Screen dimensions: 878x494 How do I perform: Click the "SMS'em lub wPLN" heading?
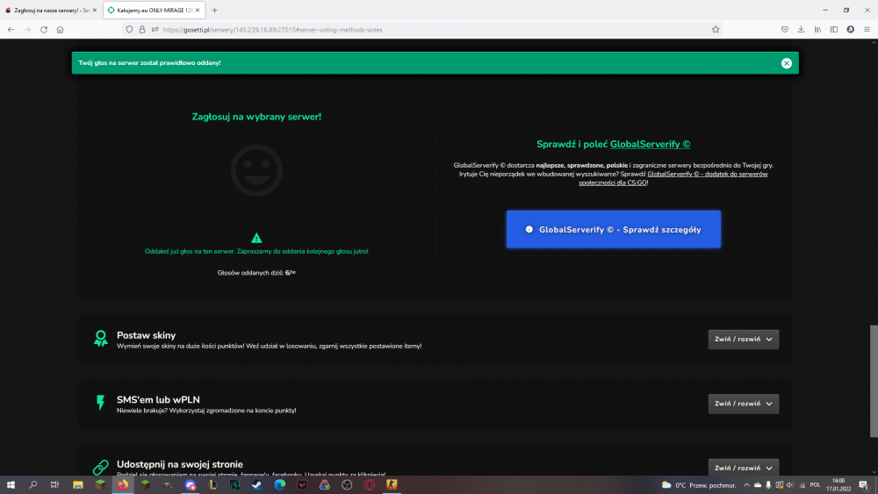158,399
